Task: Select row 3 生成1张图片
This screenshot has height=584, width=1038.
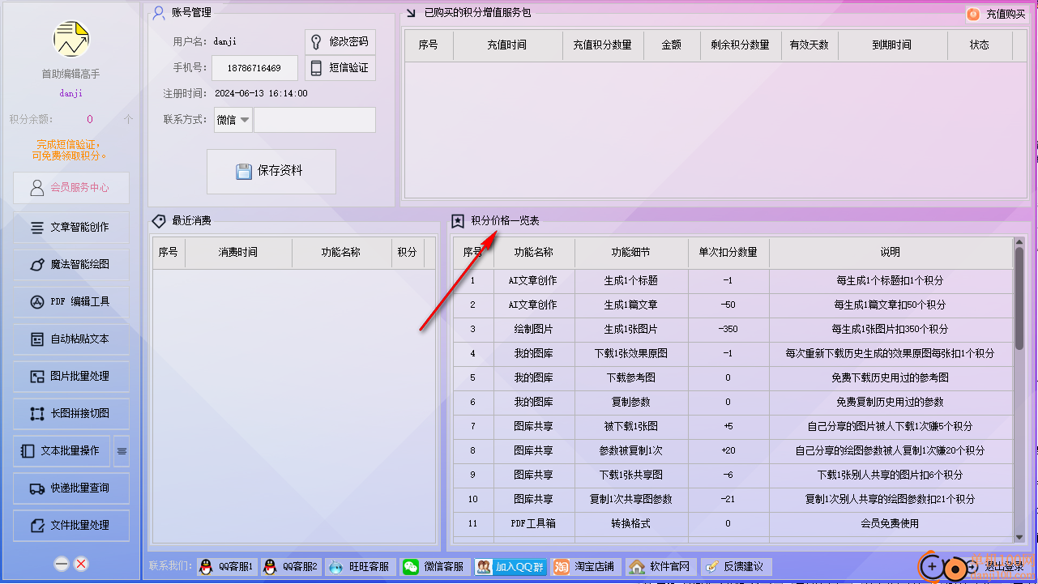Action: 733,330
